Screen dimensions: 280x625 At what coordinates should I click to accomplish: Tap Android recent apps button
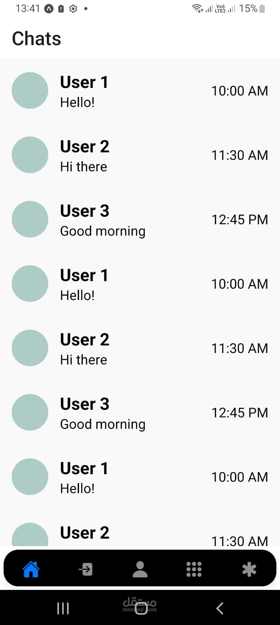pos(63,608)
